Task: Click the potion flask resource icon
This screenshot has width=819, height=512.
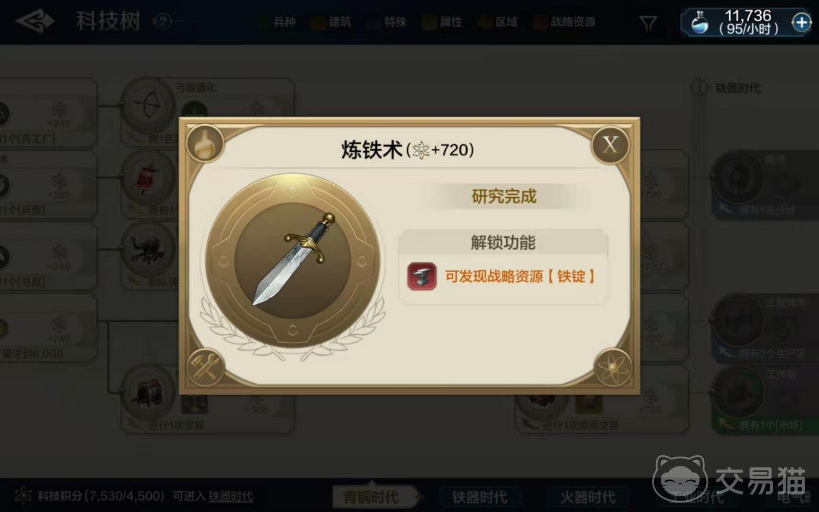Action: [x=699, y=22]
